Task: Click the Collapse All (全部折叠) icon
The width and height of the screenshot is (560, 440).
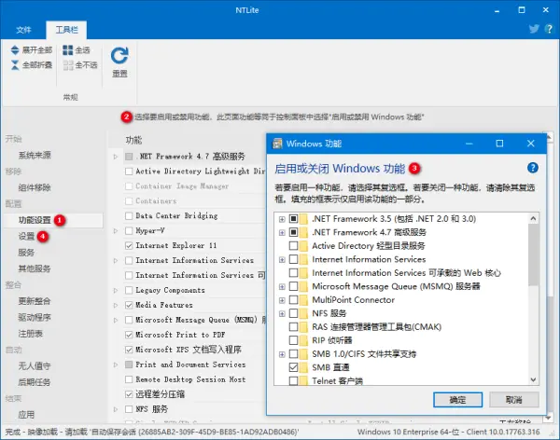Action: [15, 65]
